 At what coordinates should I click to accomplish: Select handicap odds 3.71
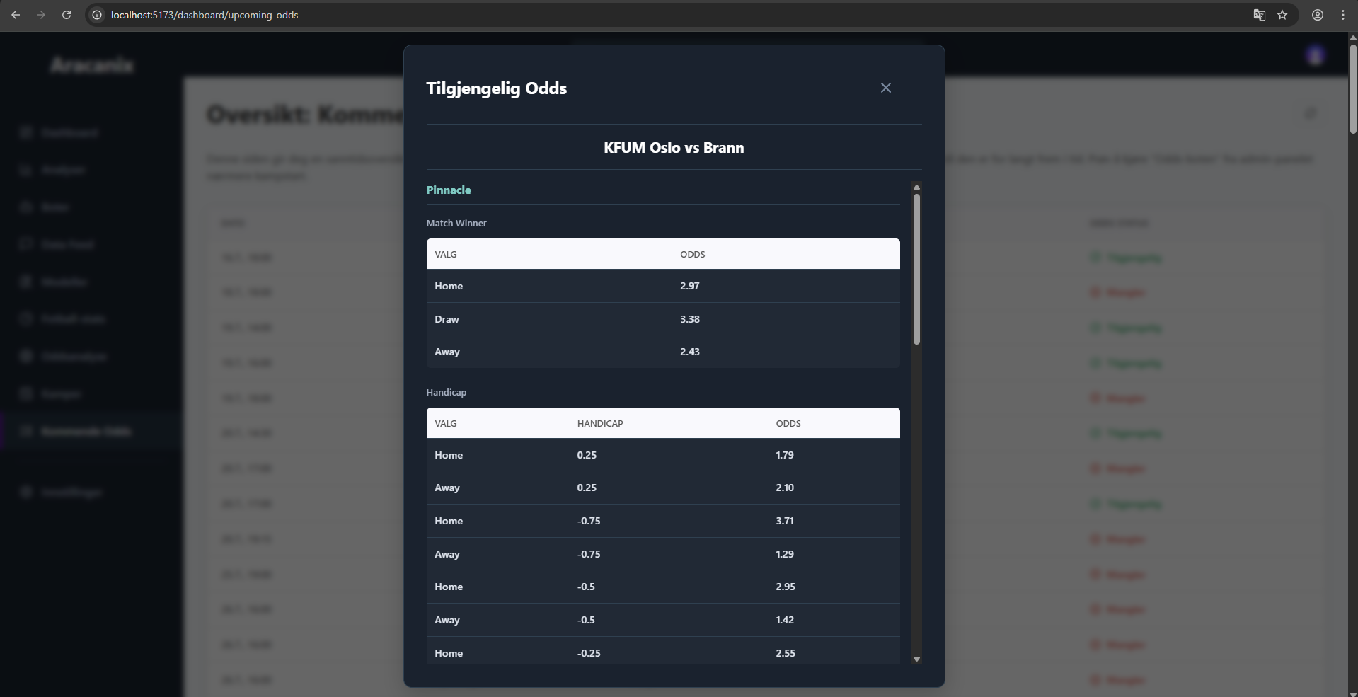[785, 521]
